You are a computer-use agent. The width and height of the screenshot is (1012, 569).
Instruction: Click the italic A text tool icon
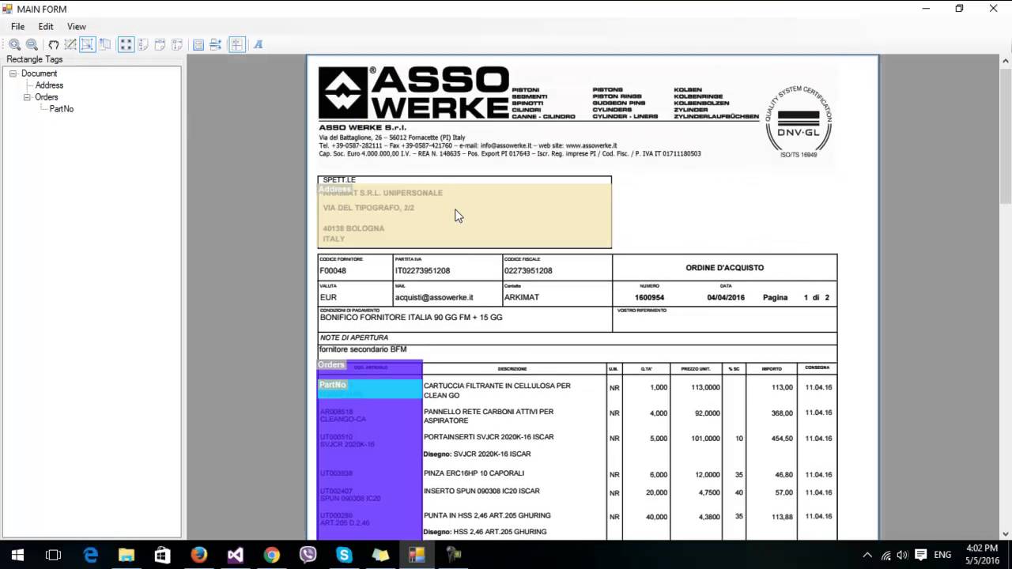258,45
